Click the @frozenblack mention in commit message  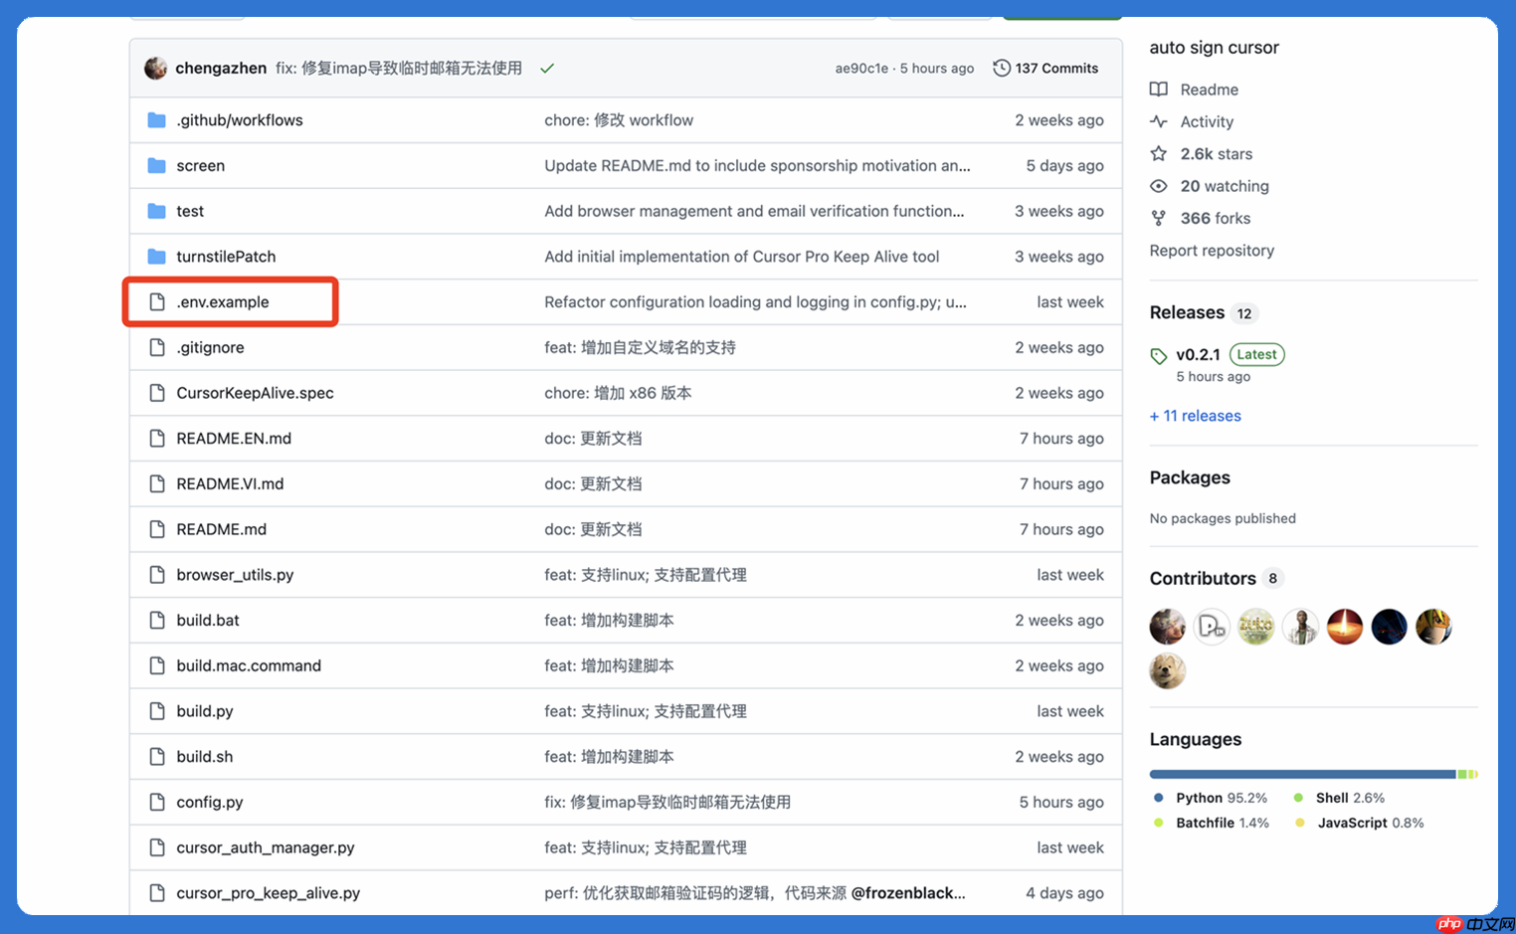point(908,893)
